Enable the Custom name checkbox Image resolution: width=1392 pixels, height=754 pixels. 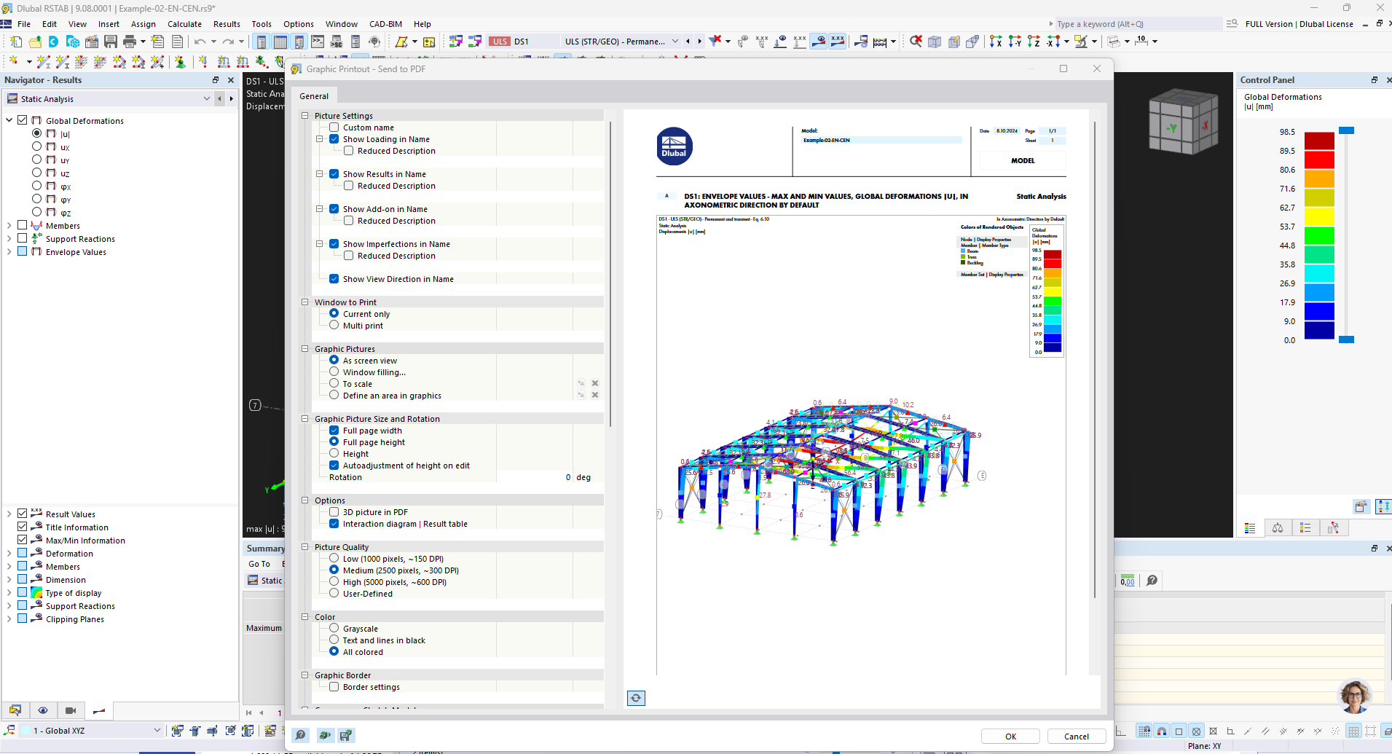[334, 127]
